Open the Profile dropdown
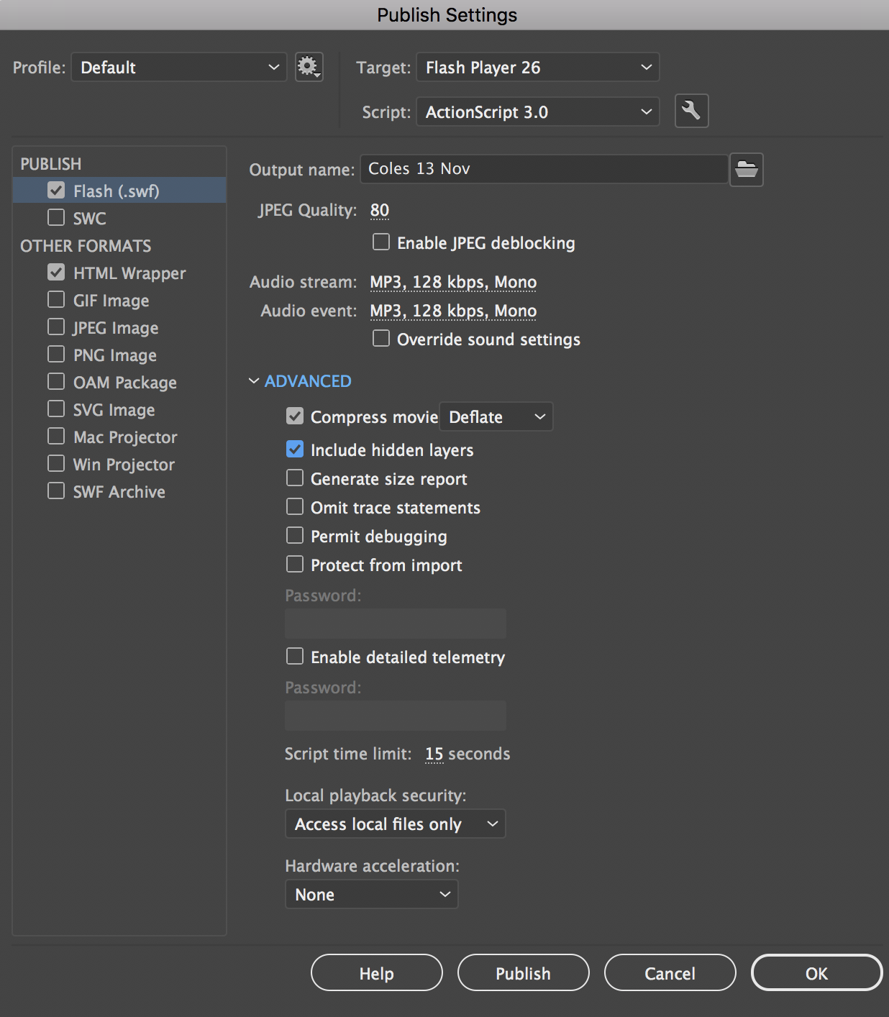 coord(178,68)
